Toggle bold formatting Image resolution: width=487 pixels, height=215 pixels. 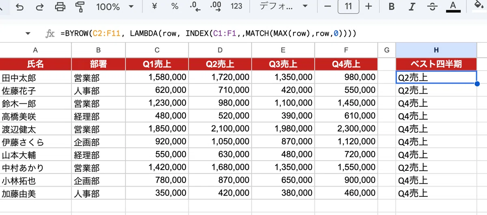click(392, 6)
